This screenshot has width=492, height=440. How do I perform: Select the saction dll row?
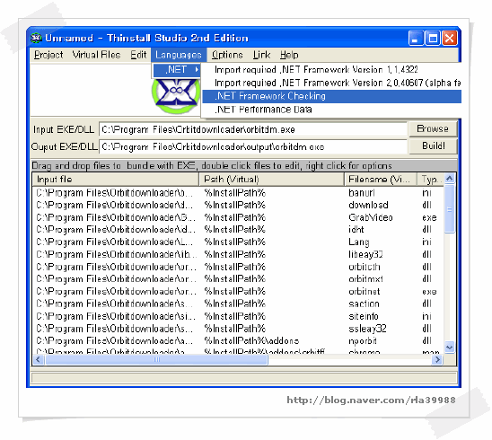[238, 304]
